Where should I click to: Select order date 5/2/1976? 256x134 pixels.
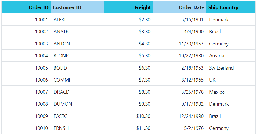180,128
